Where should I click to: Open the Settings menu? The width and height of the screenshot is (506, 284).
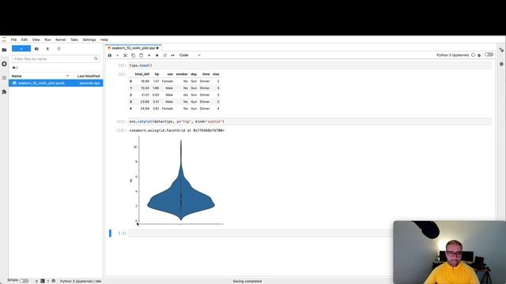coord(89,39)
